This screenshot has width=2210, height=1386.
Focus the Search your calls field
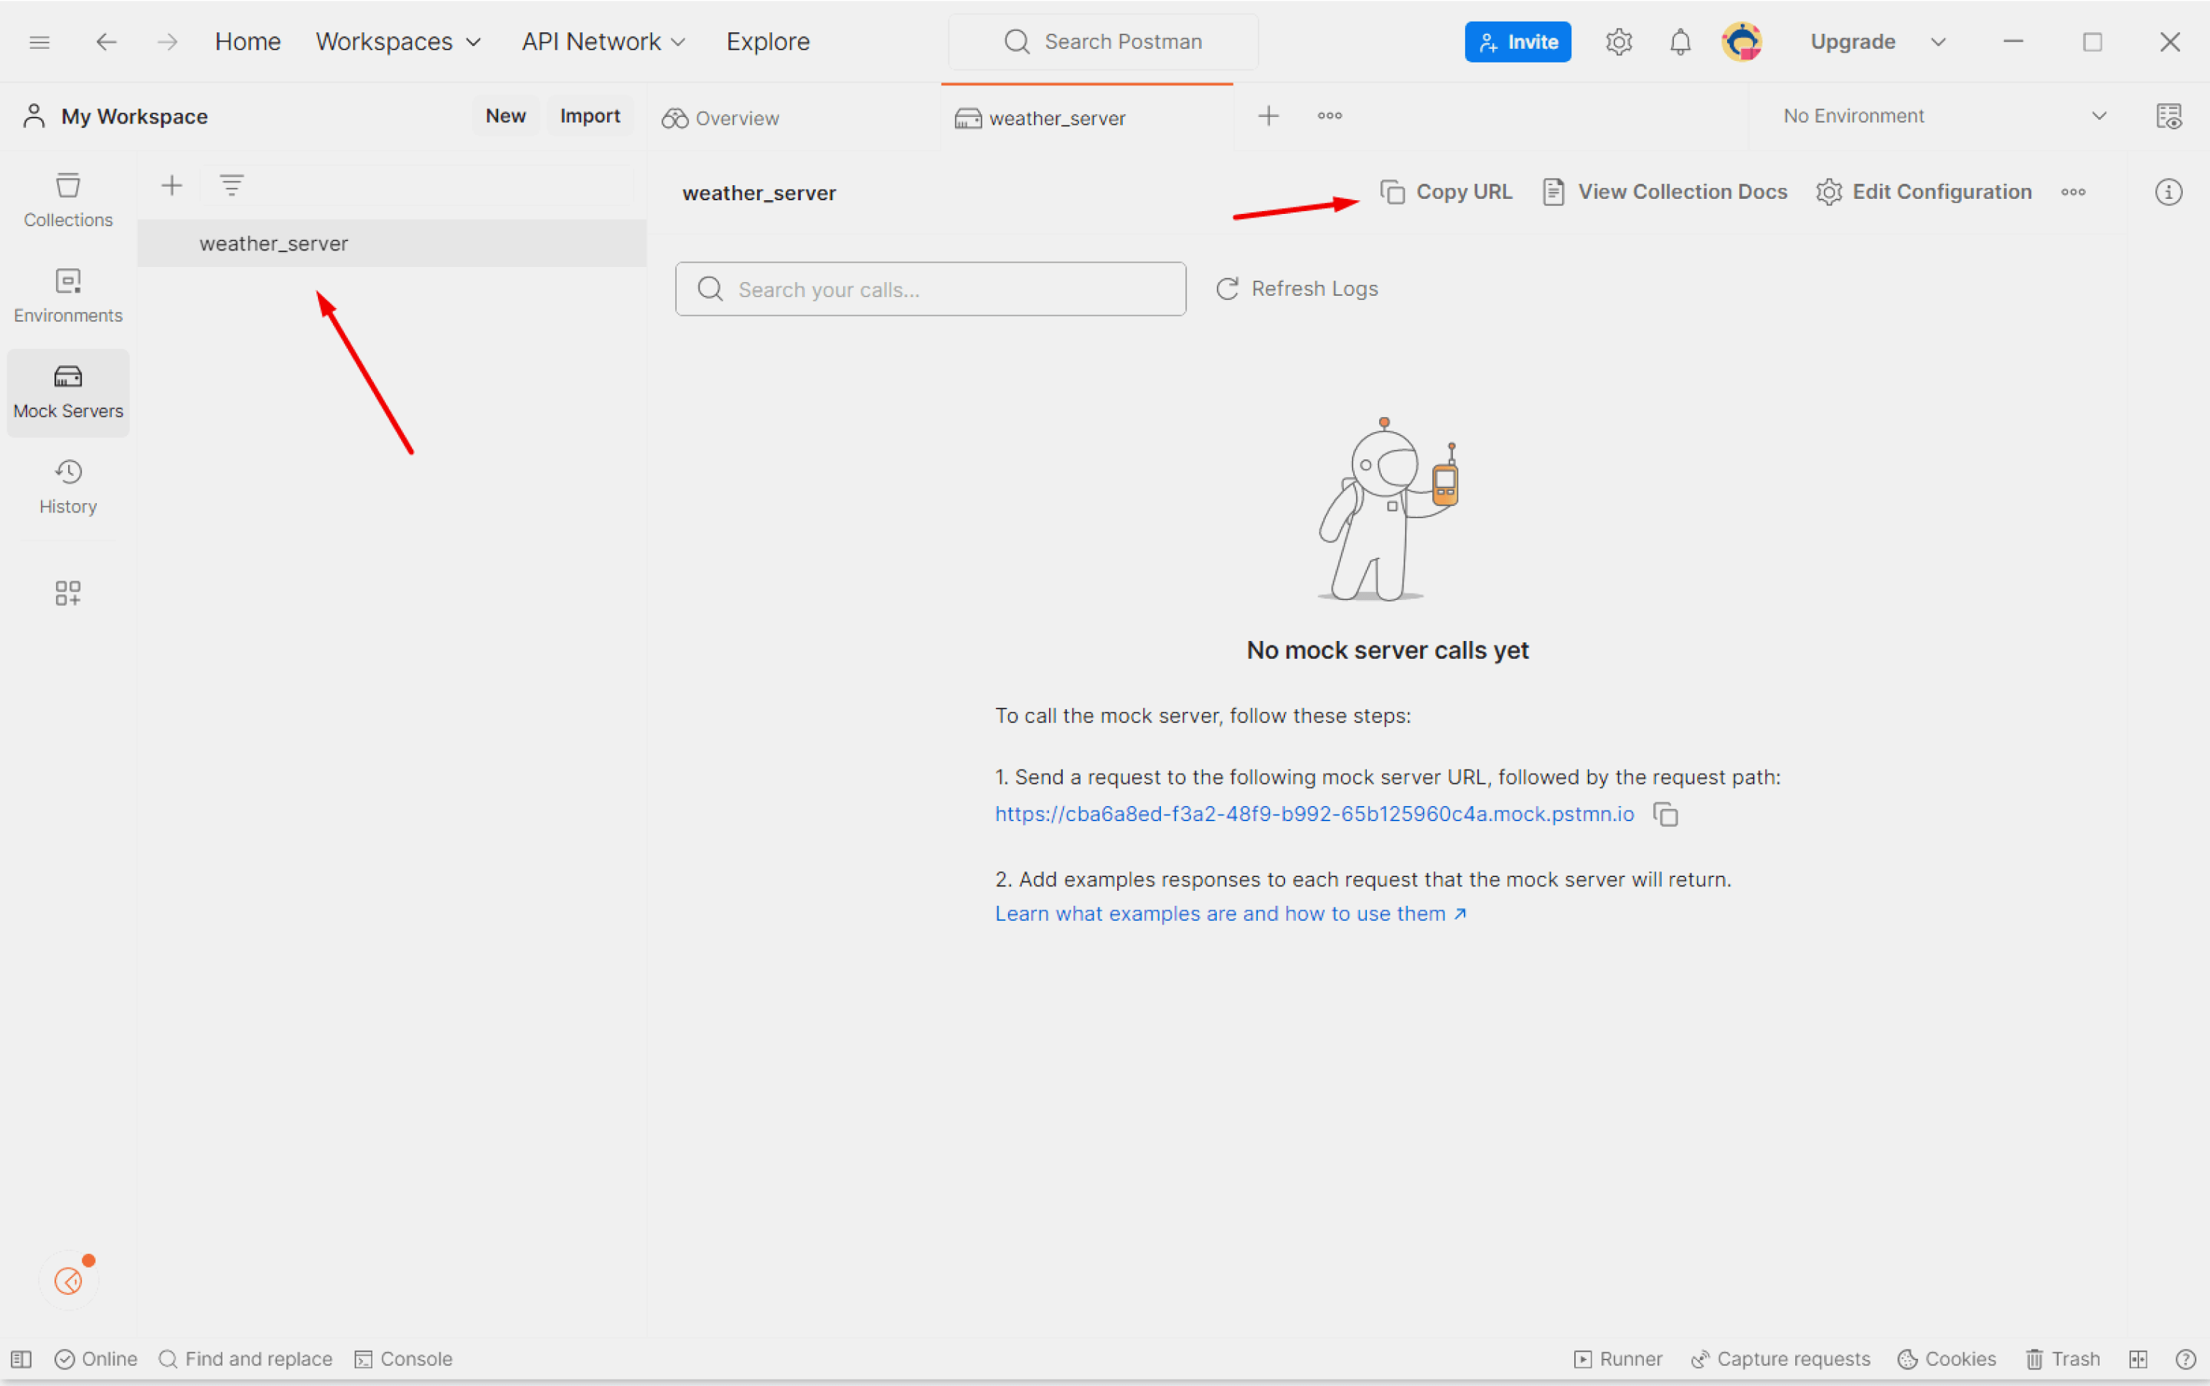coord(930,290)
